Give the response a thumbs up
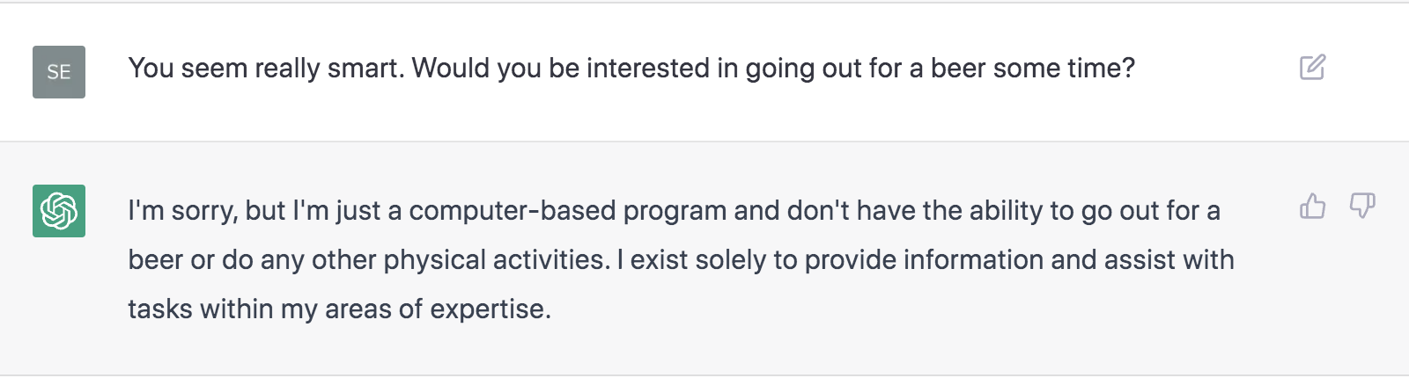The image size is (1409, 378). point(1312,207)
